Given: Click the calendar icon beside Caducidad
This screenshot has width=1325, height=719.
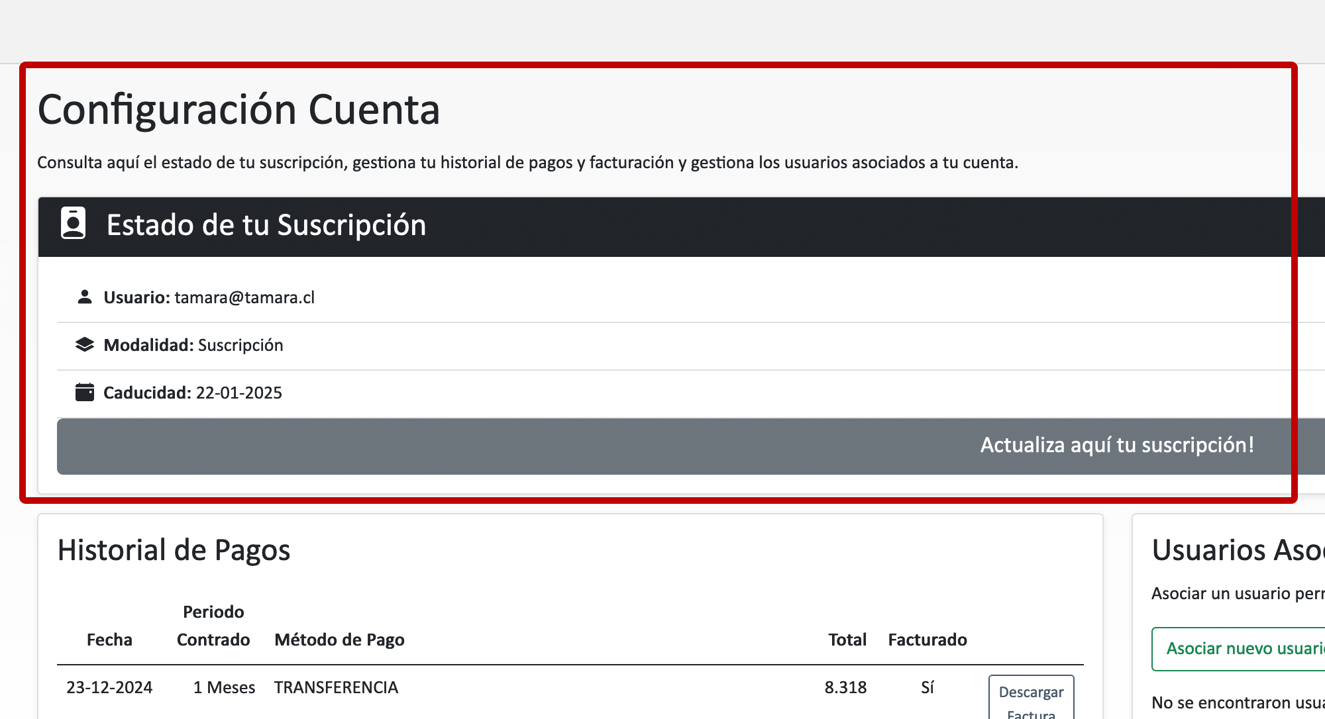Looking at the screenshot, I should pyautogui.click(x=84, y=393).
